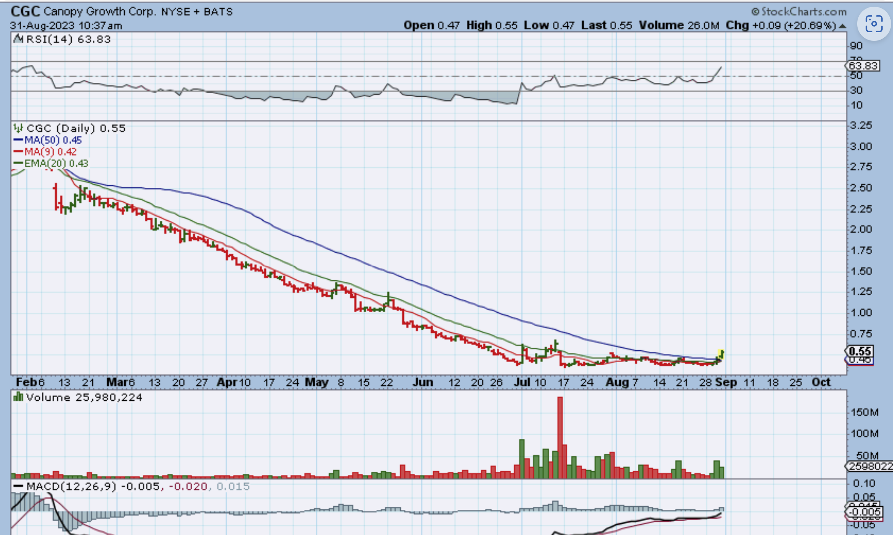Screen dimensions: 893x535
Task: Click the Sep label on date axis
Action: point(726,382)
